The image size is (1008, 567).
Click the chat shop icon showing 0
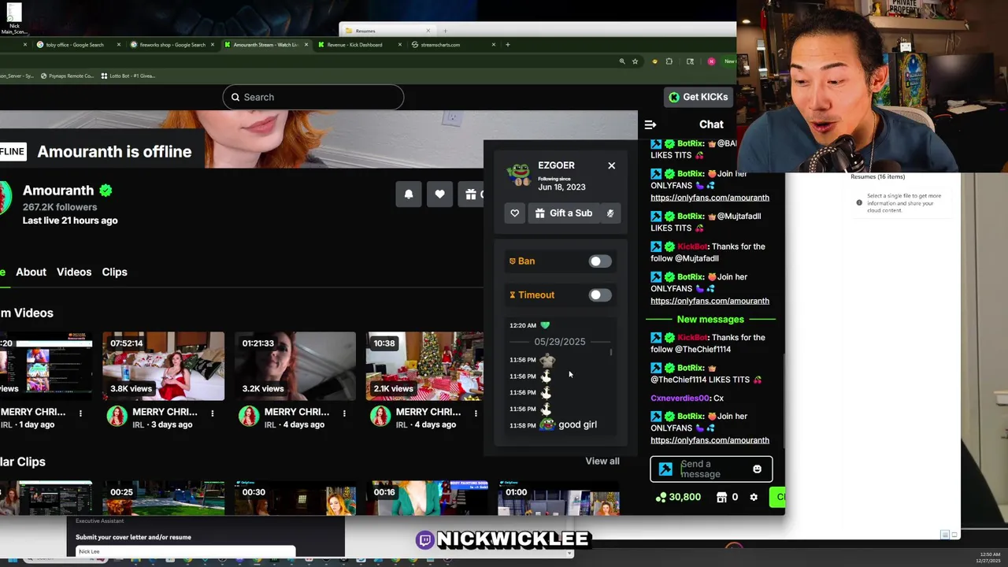727,497
